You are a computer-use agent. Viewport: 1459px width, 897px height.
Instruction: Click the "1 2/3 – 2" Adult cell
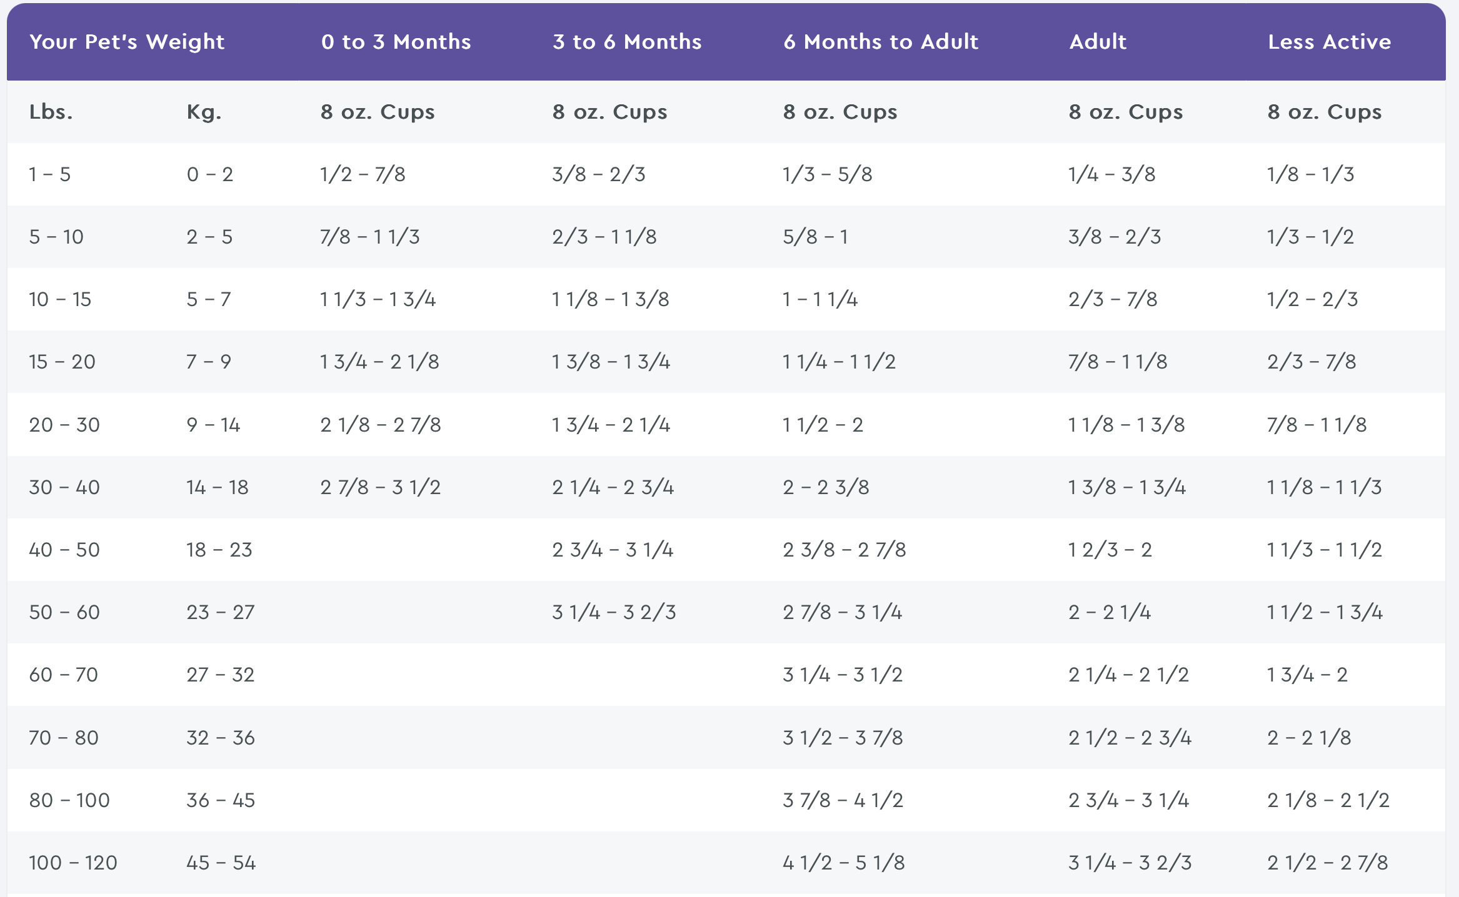(1110, 550)
